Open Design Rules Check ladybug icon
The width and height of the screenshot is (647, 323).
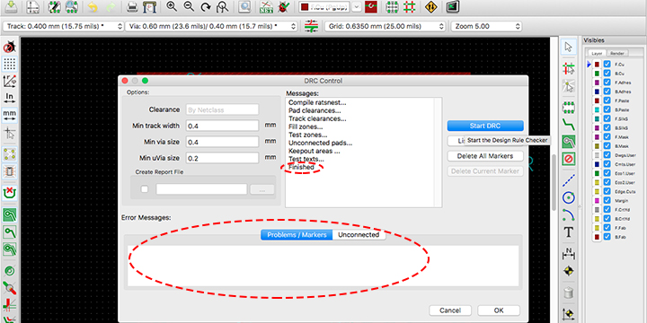pyautogui.click(x=283, y=6)
